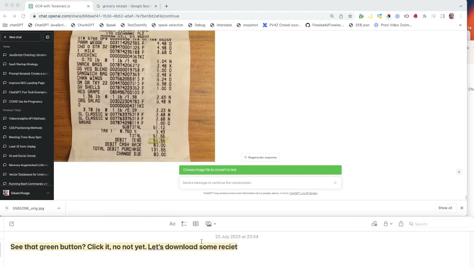This screenshot has height=267, width=474.
Task: Click ChatGPT July 20 Version link
Action: point(303,193)
